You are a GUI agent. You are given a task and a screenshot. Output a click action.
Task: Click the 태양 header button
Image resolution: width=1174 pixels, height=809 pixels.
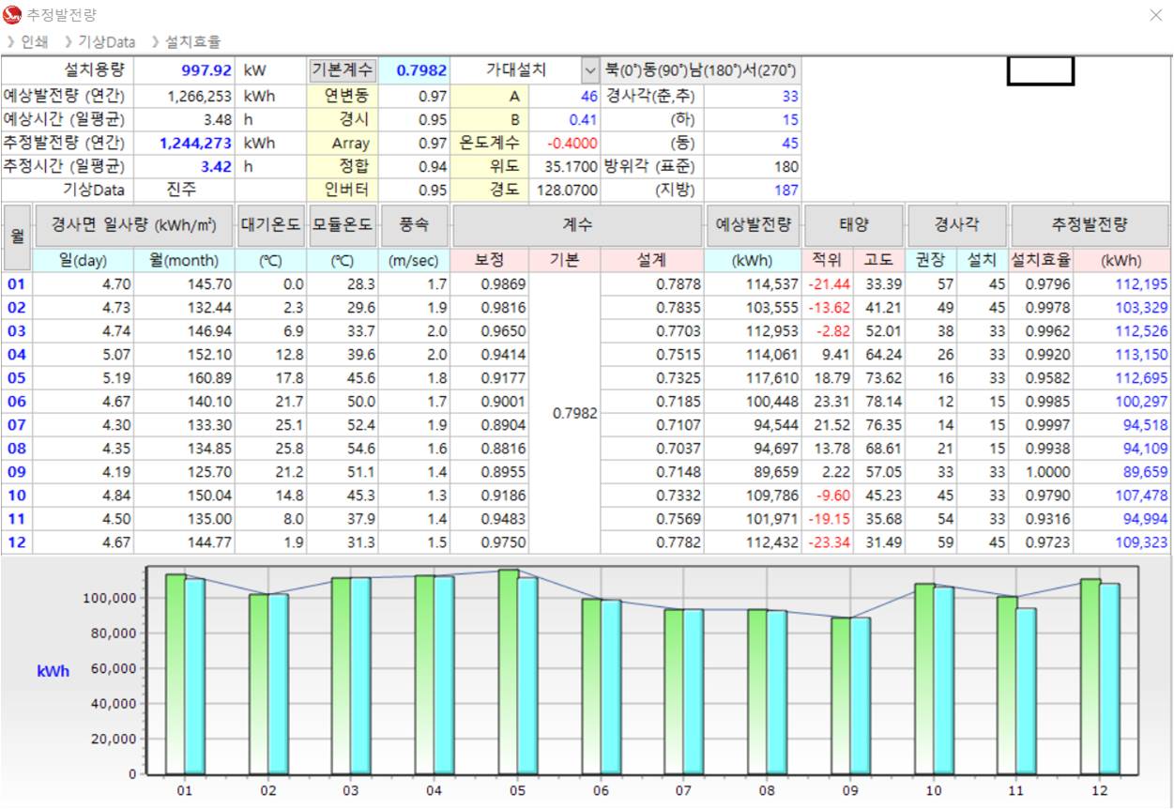[854, 225]
